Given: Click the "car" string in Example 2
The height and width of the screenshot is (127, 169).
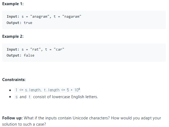Looking at the screenshot, I should 59,49.
